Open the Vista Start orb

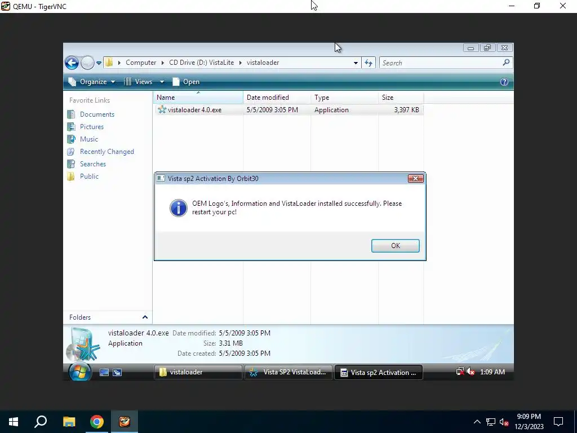coord(80,372)
